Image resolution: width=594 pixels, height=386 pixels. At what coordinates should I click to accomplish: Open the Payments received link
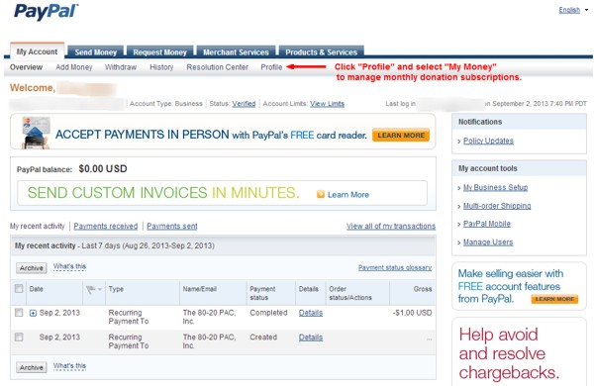(106, 226)
